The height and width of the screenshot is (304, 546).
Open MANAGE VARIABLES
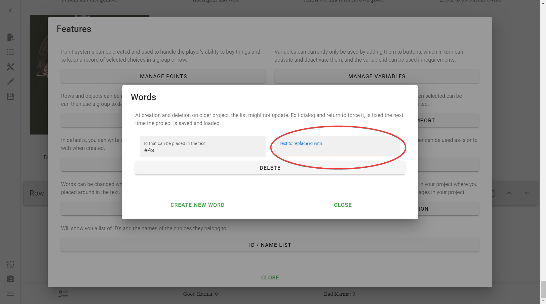tap(376, 76)
